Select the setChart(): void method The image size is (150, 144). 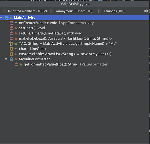tap(32, 28)
